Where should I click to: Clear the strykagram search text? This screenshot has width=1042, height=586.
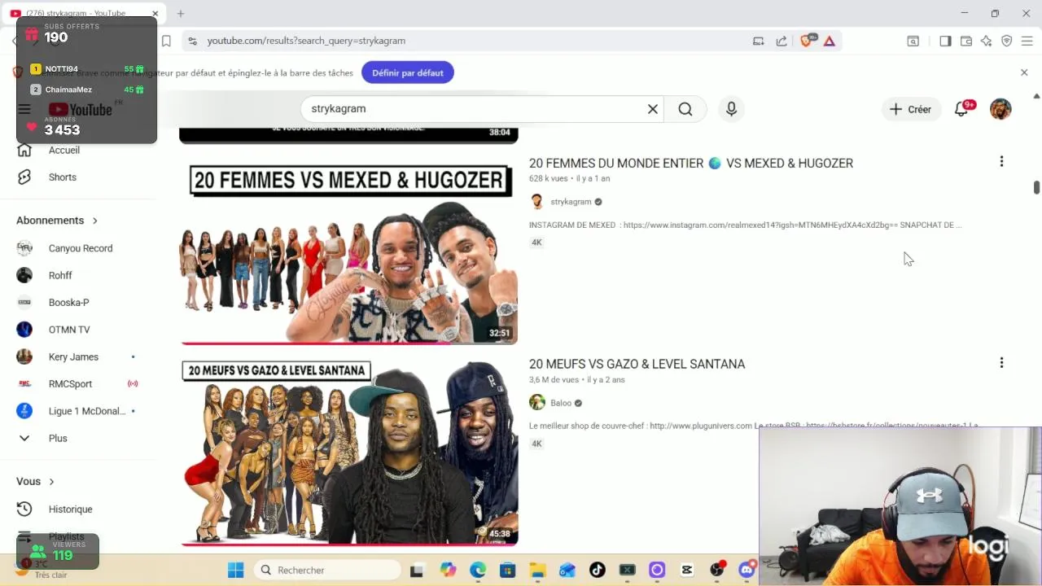click(652, 109)
